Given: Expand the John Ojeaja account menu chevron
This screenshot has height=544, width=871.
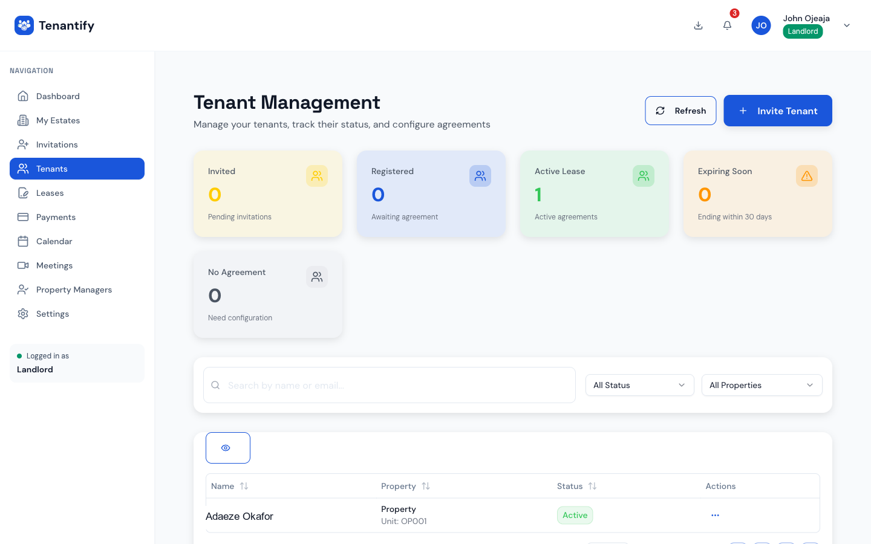Looking at the screenshot, I should pyautogui.click(x=847, y=25).
